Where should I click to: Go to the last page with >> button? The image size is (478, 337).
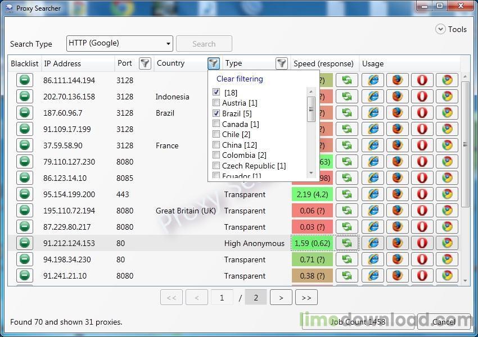(306, 297)
